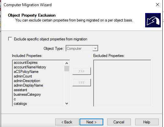Select adminDisplayName property

pyautogui.click(x=28, y=85)
